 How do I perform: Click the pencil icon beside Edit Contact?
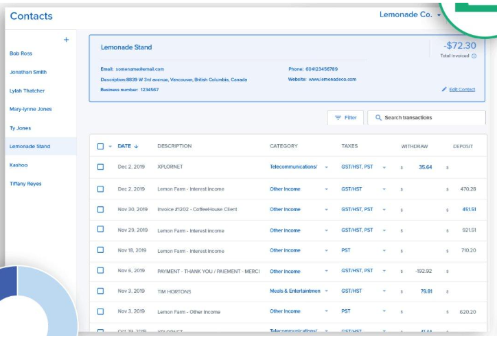point(444,89)
